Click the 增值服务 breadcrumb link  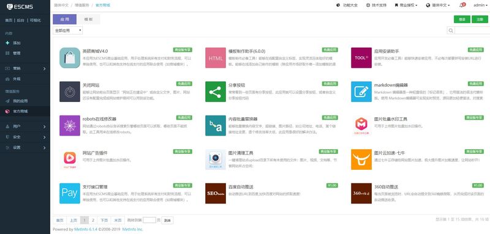81,5
